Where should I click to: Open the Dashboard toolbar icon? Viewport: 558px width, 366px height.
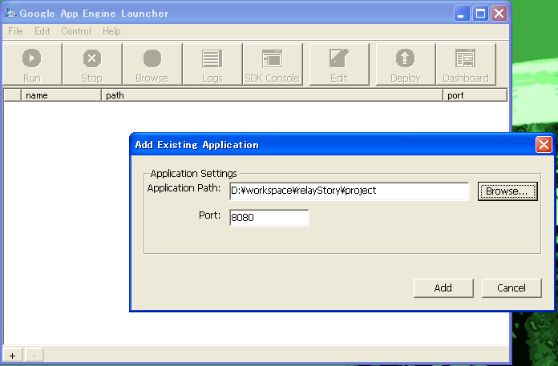pos(466,58)
